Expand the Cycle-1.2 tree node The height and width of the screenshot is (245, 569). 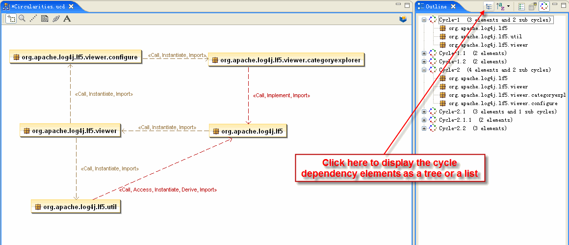click(424, 62)
